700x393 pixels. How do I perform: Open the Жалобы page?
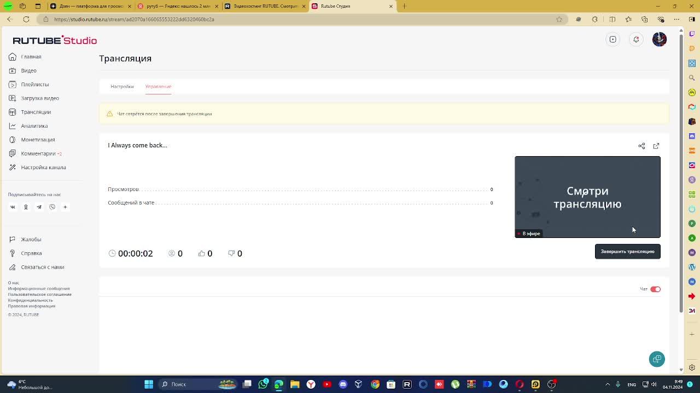[25, 240]
